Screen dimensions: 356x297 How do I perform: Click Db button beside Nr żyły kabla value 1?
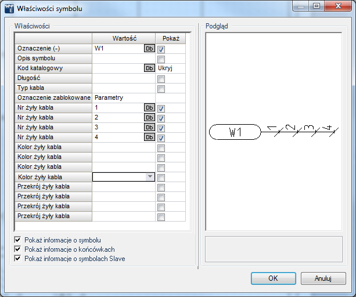click(x=149, y=108)
